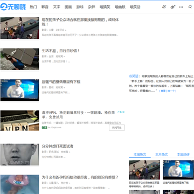Open article 生活不易，且行且珍惜！
The height and width of the screenshot is (194, 194).
point(61,51)
